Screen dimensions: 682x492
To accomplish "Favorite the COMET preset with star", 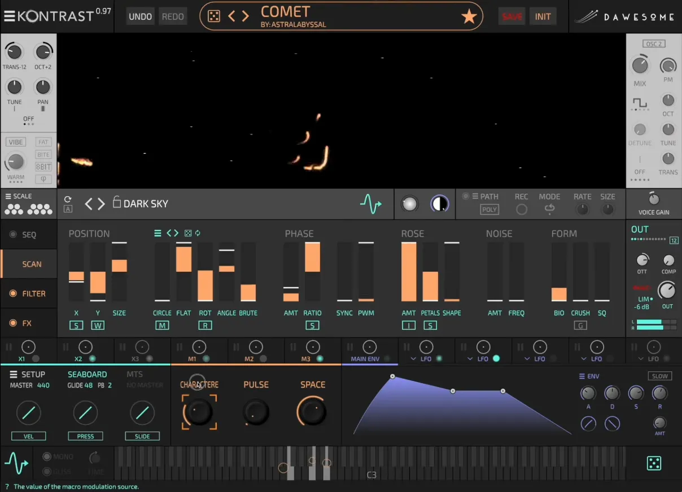I will point(469,16).
